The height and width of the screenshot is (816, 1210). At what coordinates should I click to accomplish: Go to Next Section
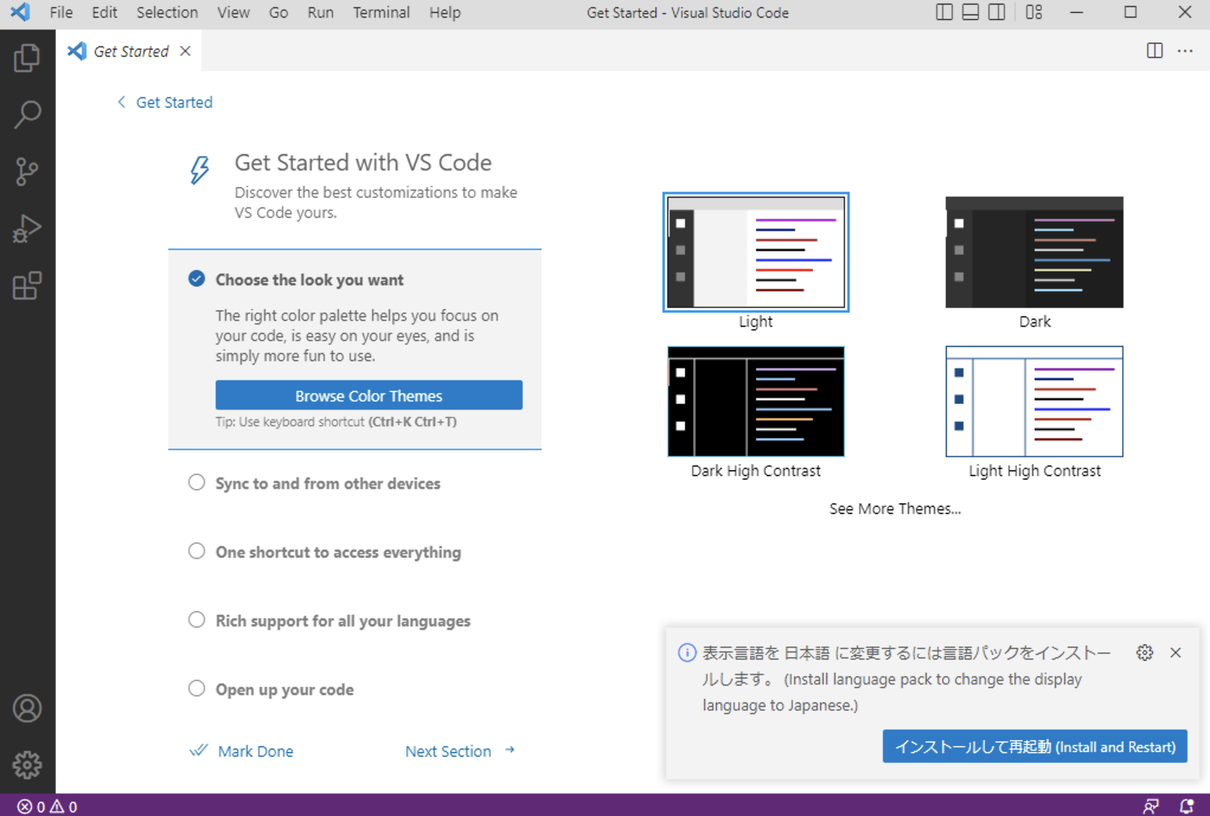tap(448, 751)
